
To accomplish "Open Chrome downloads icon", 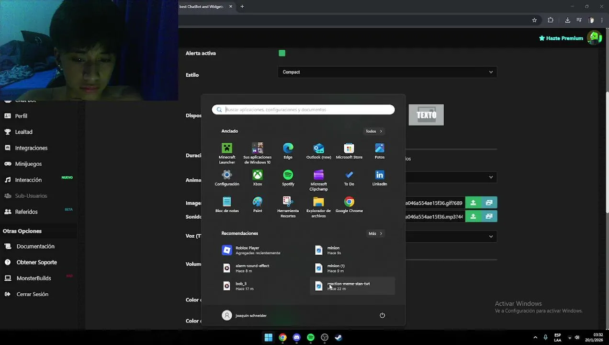I will click(x=567, y=20).
